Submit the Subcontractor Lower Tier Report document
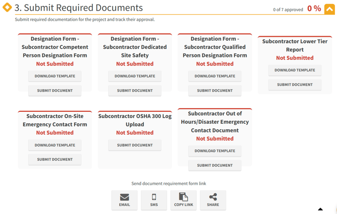 coord(295,85)
